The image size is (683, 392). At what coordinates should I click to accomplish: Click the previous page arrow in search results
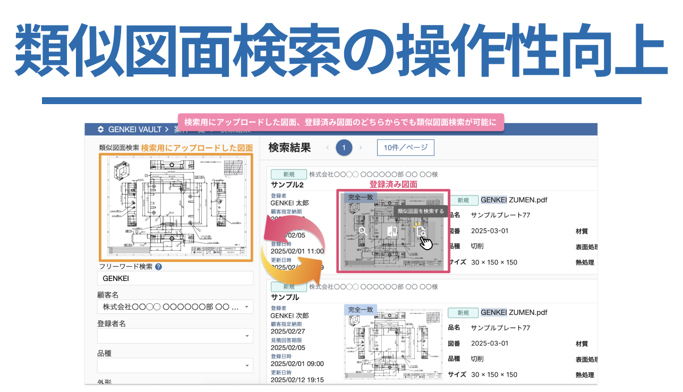(x=327, y=148)
